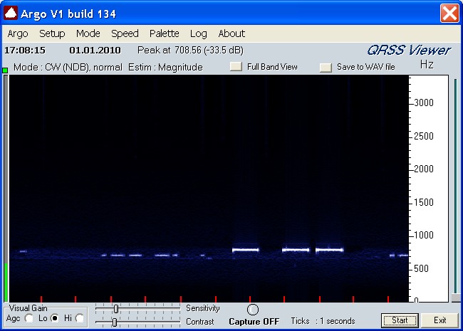Select the Lo visual gain option

point(54,318)
